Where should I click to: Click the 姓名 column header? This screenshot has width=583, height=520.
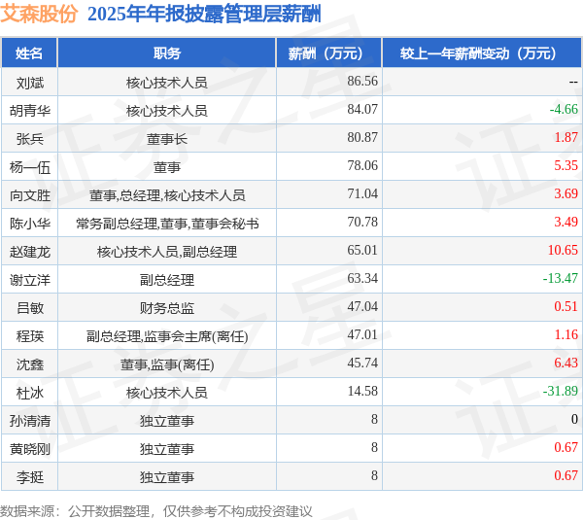[x=29, y=53]
